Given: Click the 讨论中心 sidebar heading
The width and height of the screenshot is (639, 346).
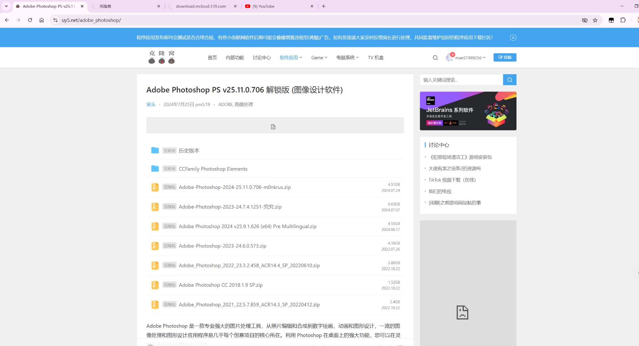Looking at the screenshot, I should [x=439, y=145].
